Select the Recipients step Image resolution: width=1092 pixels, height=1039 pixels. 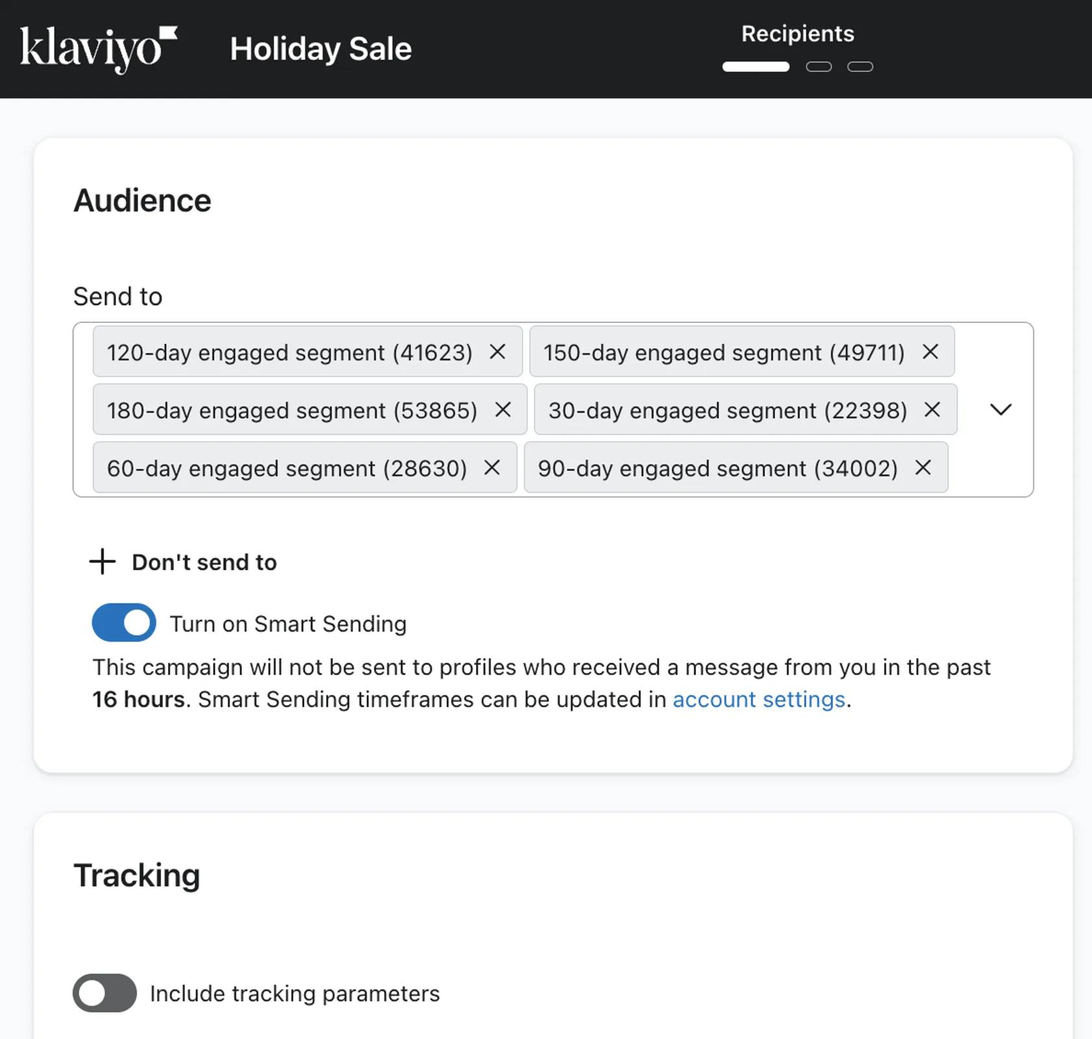(798, 33)
